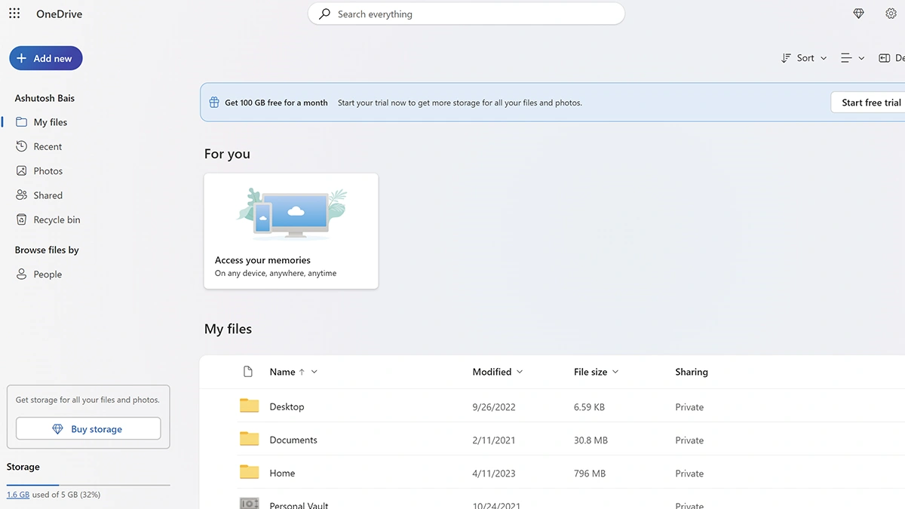Expand the view options chevron
905x509 pixels.
pyautogui.click(x=861, y=58)
